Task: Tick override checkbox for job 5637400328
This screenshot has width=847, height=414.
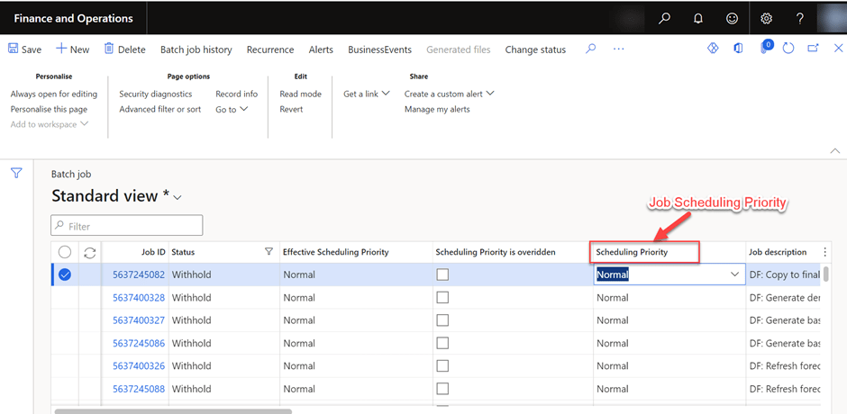Action: click(x=442, y=297)
